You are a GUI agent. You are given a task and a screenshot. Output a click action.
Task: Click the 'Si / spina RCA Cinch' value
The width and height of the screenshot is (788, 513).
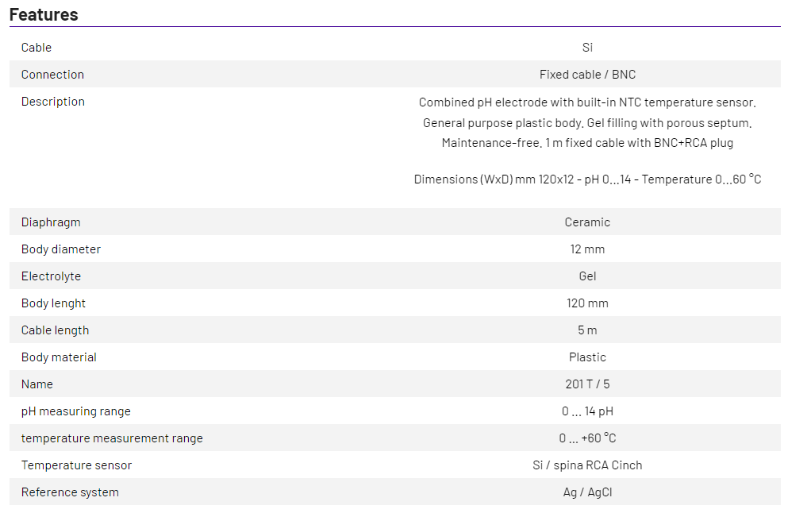587,465
